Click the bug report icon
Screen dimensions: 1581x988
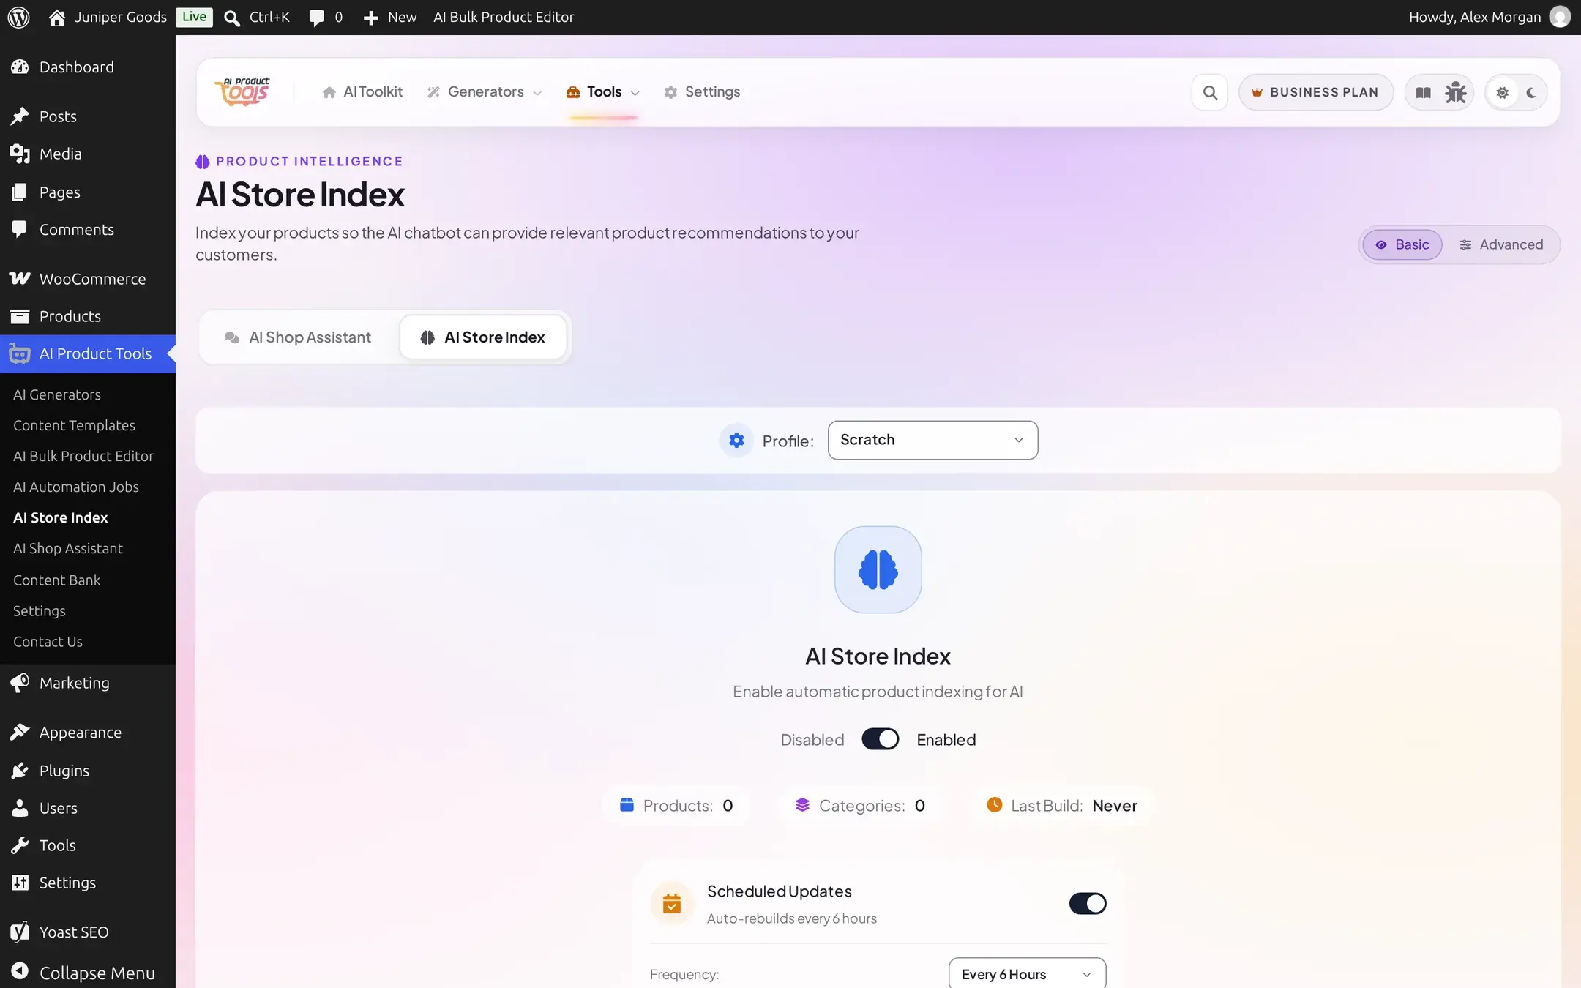tap(1455, 92)
